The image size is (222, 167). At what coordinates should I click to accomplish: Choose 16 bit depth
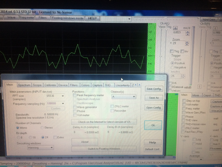pos(30,137)
